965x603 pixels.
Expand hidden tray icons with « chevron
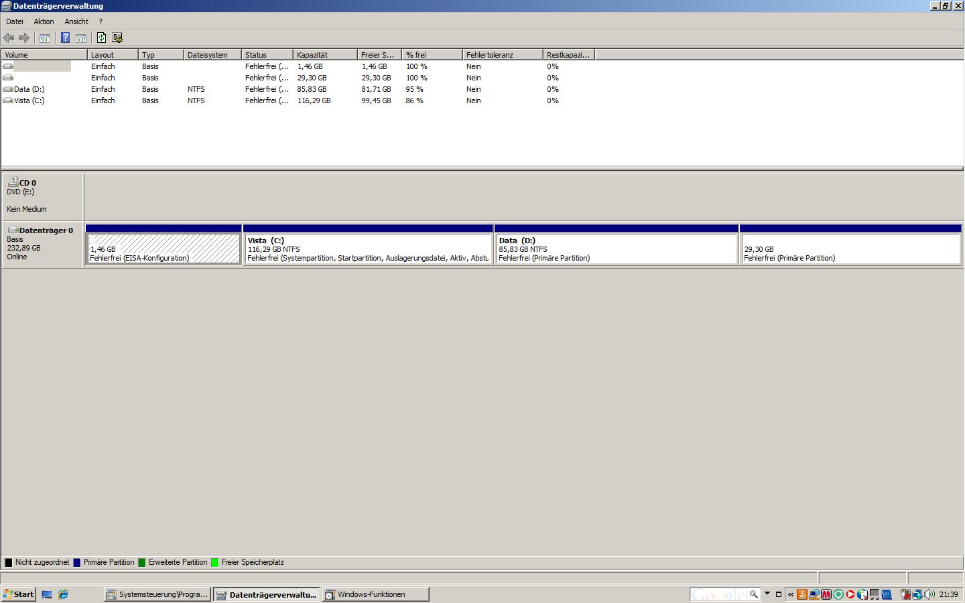coord(791,594)
